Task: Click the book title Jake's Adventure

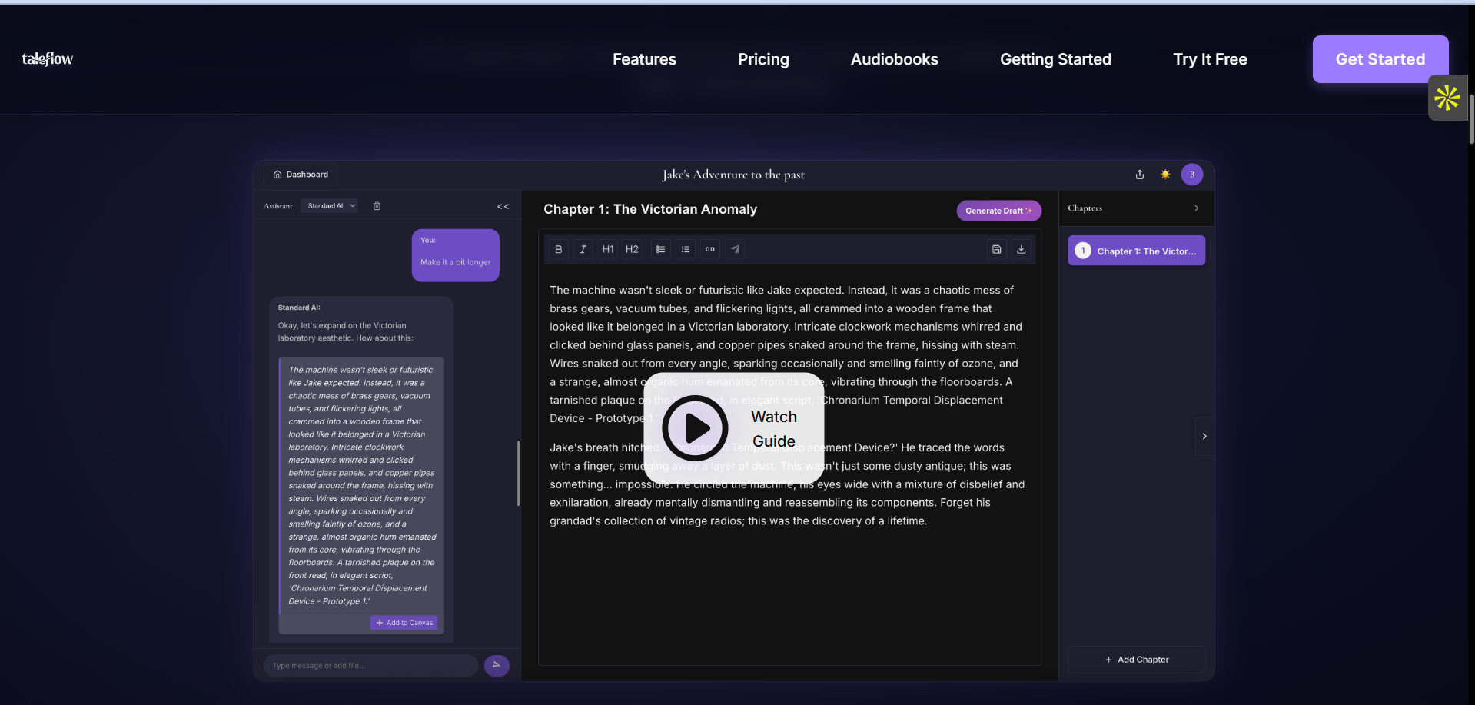Action: click(x=733, y=175)
